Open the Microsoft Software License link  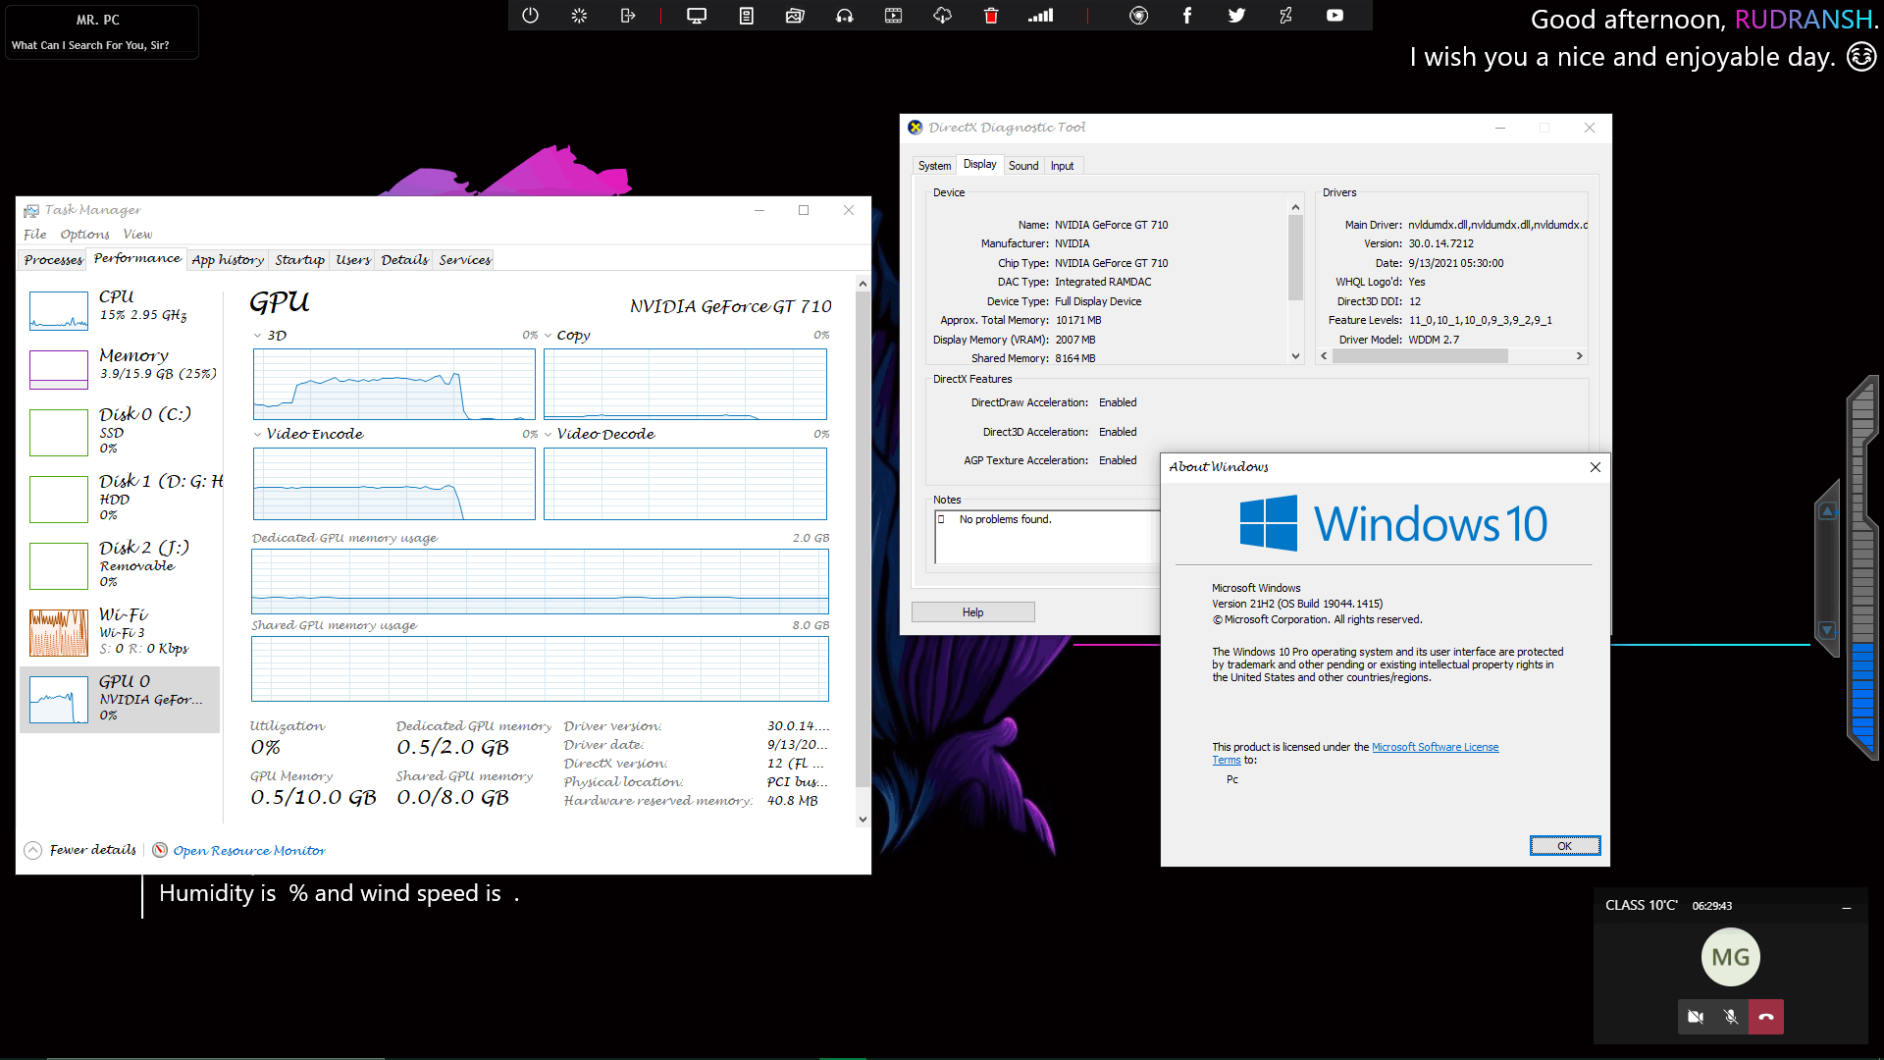1435,747
